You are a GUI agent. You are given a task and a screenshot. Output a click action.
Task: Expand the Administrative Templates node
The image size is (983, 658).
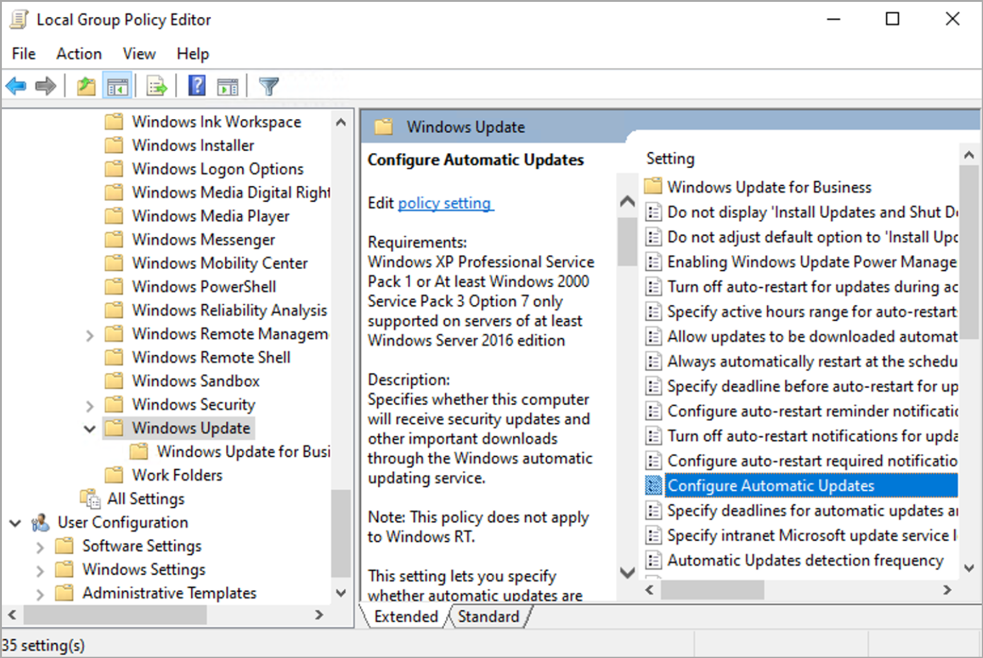pos(40,594)
